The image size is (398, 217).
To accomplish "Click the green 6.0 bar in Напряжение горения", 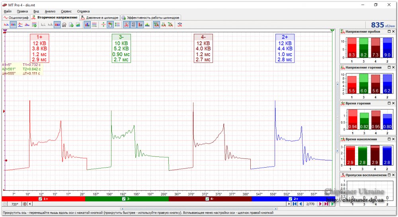I will (x=364, y=84).
